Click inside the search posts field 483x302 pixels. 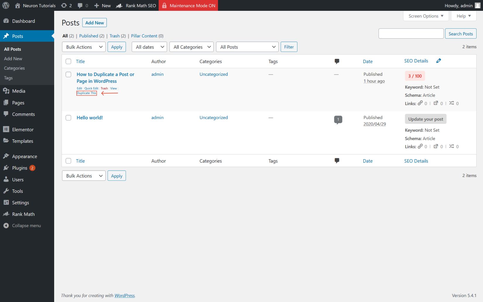pyautogui.click(x=411, y=33)
